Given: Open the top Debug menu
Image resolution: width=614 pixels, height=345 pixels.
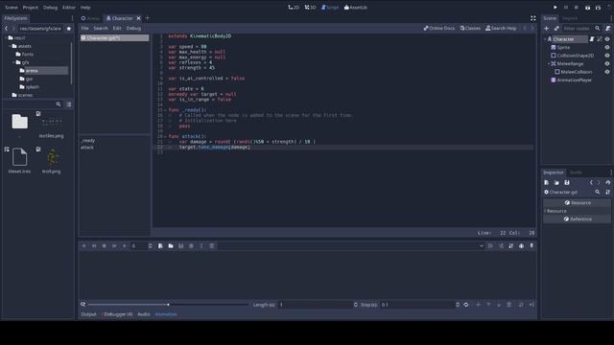Looking at the screenshot, I should tap(50, 8).
